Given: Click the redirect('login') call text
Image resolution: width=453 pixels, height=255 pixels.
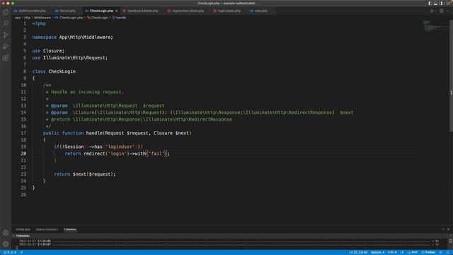Looking at the screenshot, I should (106, 154).
